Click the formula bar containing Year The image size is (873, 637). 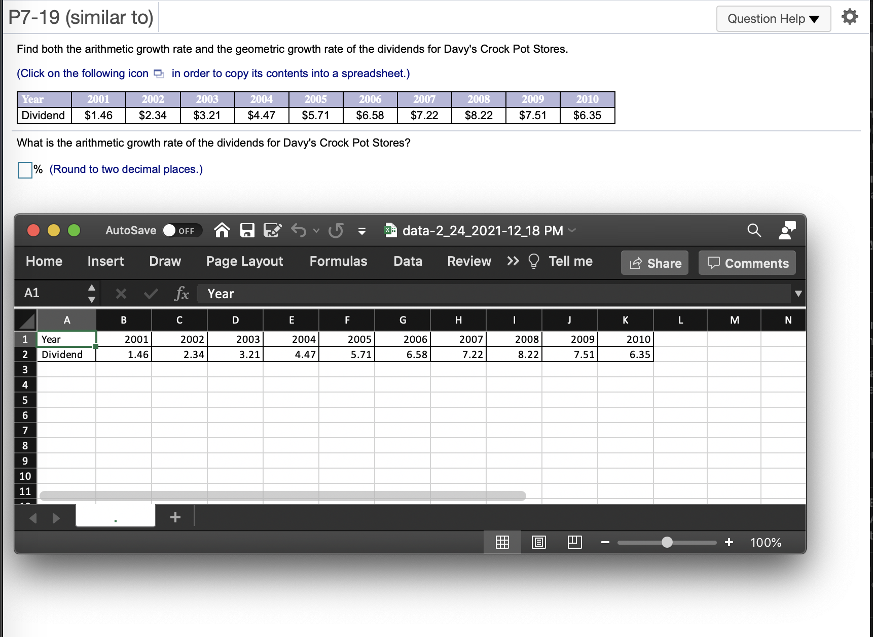point(493,294)
